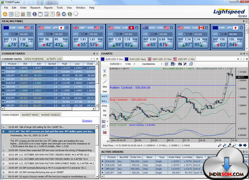This screenshot has width=249, height=180.
Task: Click the Glossary link
Action: 87,121
